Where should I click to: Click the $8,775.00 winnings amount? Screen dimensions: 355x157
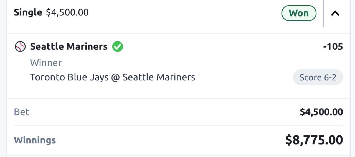point(314,140)
